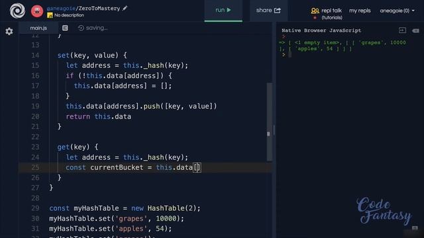Click the editor vertical scrollbar thumb
This screenshot has width=424, height=238.
tap(270, 122)
